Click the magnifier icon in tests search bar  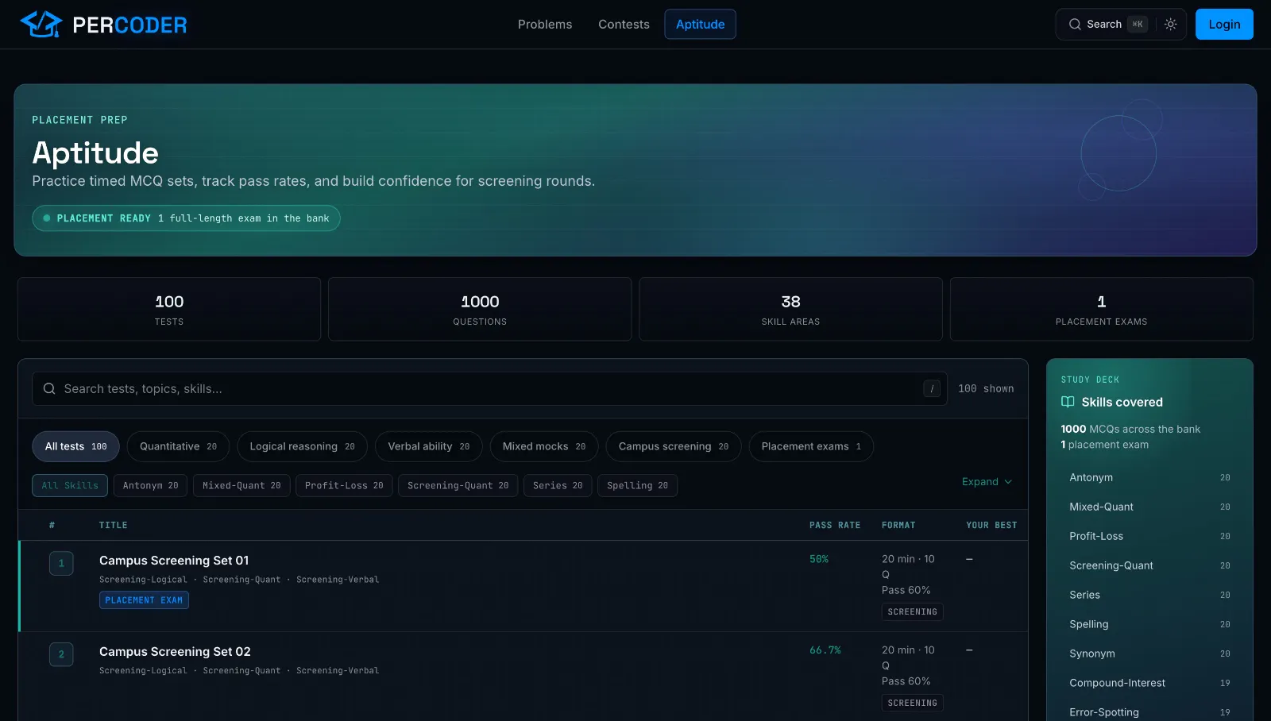point(49,389)
